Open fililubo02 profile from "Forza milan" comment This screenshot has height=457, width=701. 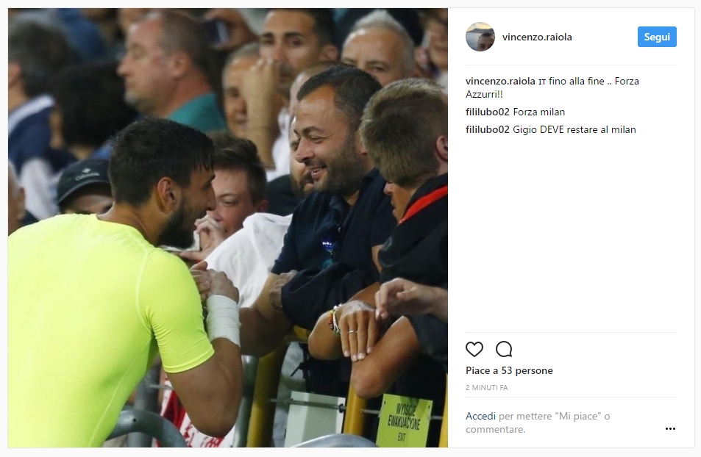(x=487, y=112)
